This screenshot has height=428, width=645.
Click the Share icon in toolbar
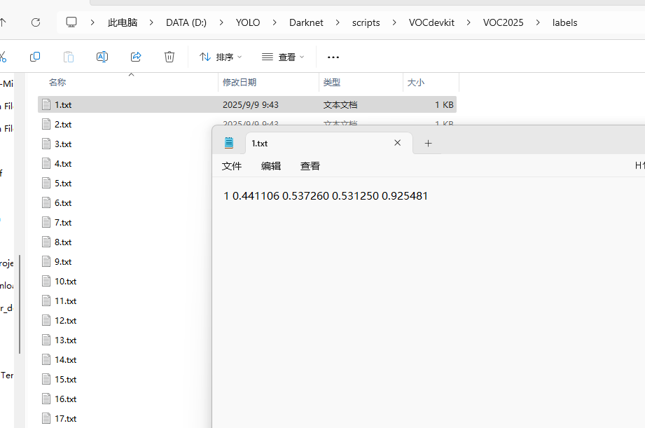click(136, 57)
